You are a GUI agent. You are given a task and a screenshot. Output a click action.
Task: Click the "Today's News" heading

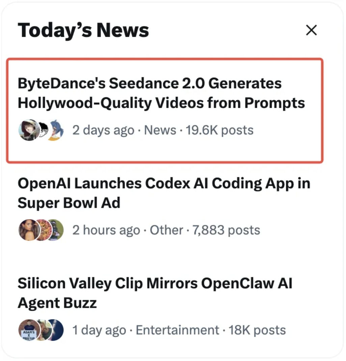click(83, 30)
